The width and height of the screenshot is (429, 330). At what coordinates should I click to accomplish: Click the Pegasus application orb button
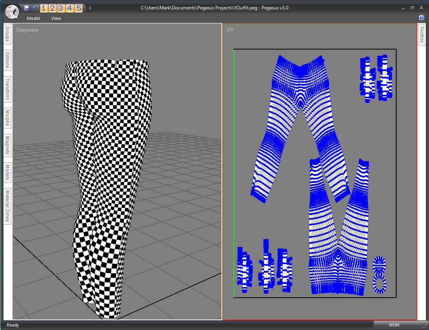12,12
